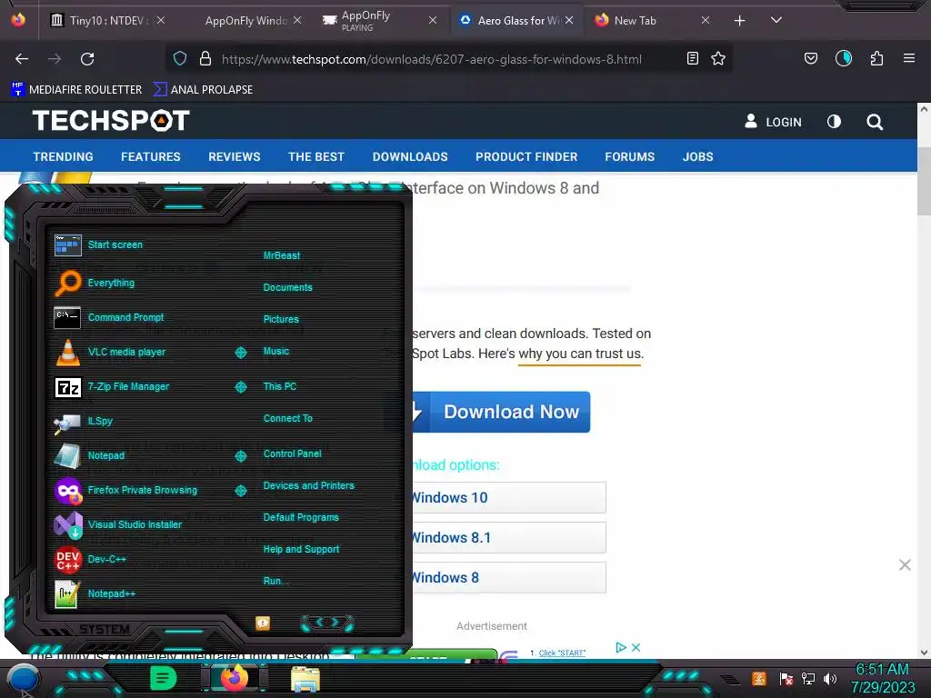Open Run... dialog

276,581
